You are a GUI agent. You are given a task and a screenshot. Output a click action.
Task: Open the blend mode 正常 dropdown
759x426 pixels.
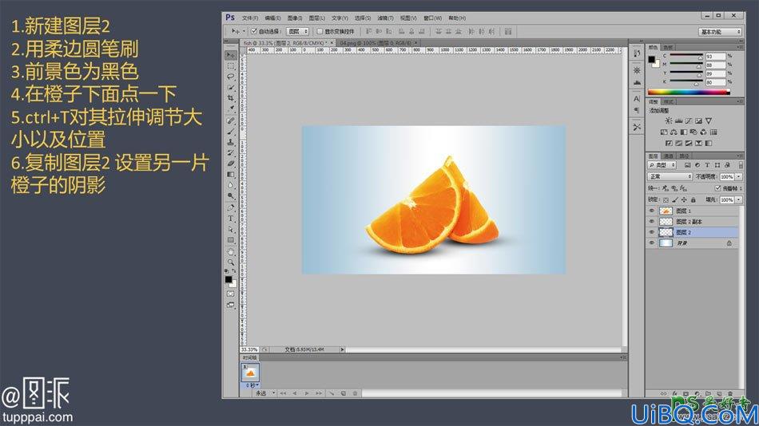pyautogui.click(x=670, y=177)
